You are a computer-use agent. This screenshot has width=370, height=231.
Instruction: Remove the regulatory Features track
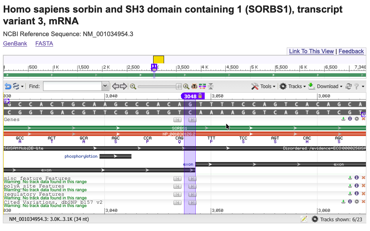point(364,194)
